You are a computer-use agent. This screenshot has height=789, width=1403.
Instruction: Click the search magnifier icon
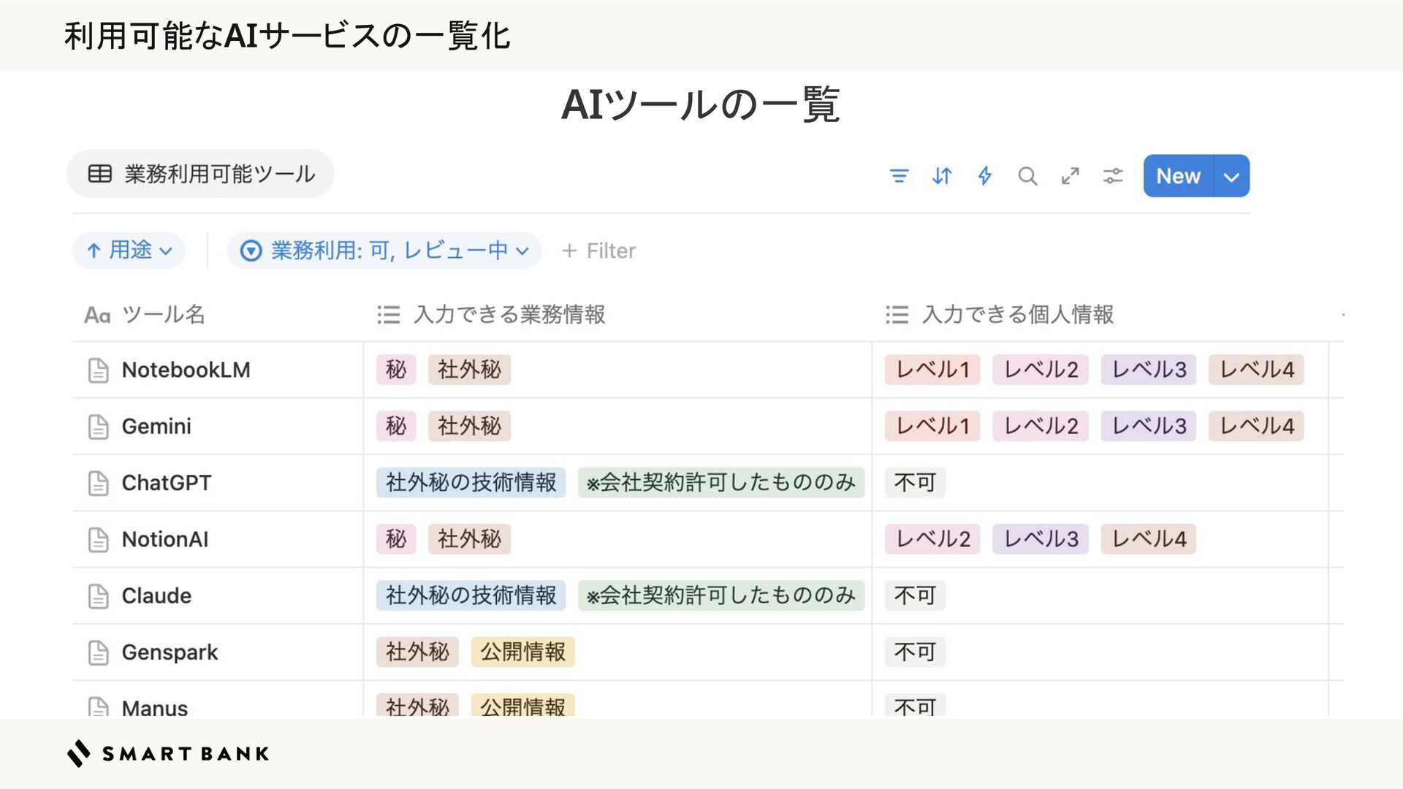(1027, 176)
